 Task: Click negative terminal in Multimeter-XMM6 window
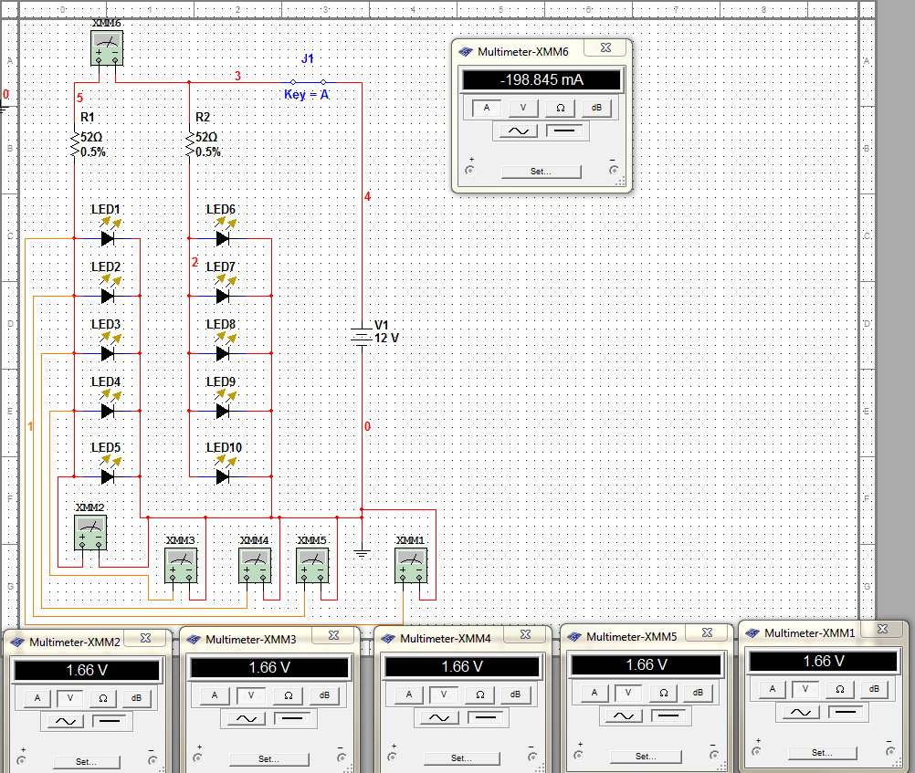coord(614,171)
